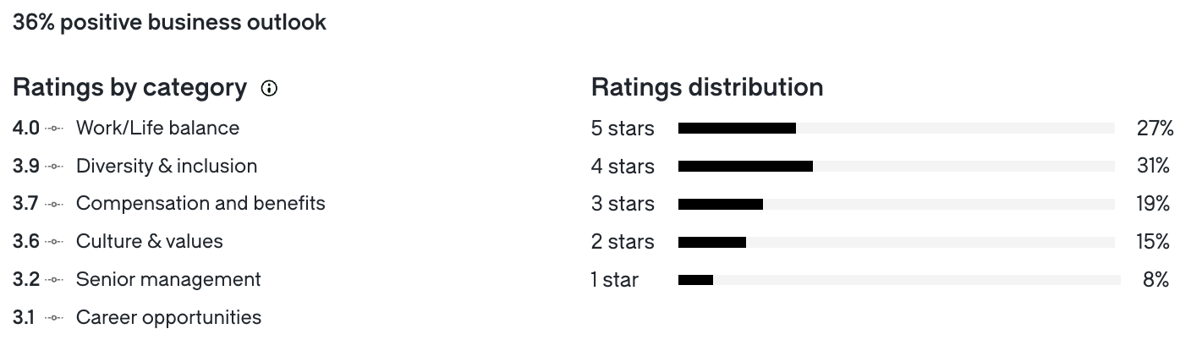Open the Senior management category
The width and height of the screenshot is (1191, 340).
[x=168, y=280]
